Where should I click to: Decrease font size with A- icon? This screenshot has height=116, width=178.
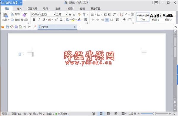(74, 14)
